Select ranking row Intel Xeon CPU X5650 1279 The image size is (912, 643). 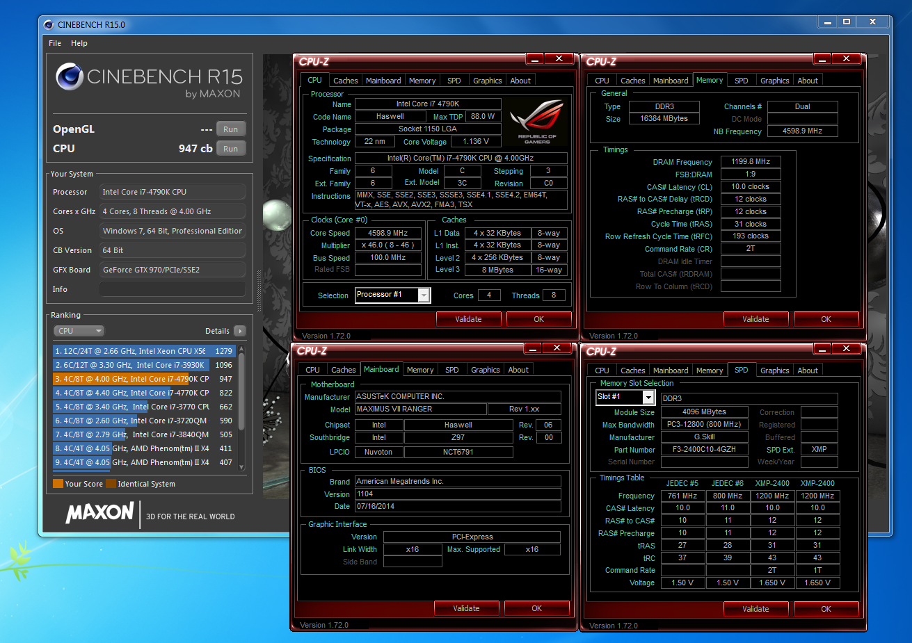[145, 351]
